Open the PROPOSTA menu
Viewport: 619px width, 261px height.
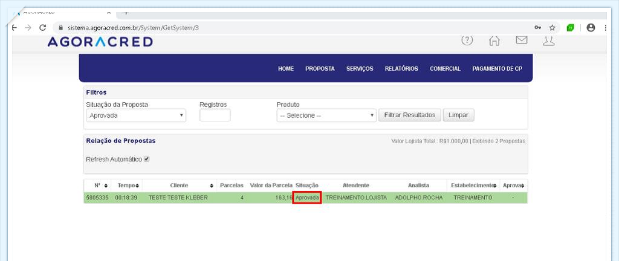tap(320, 69)
